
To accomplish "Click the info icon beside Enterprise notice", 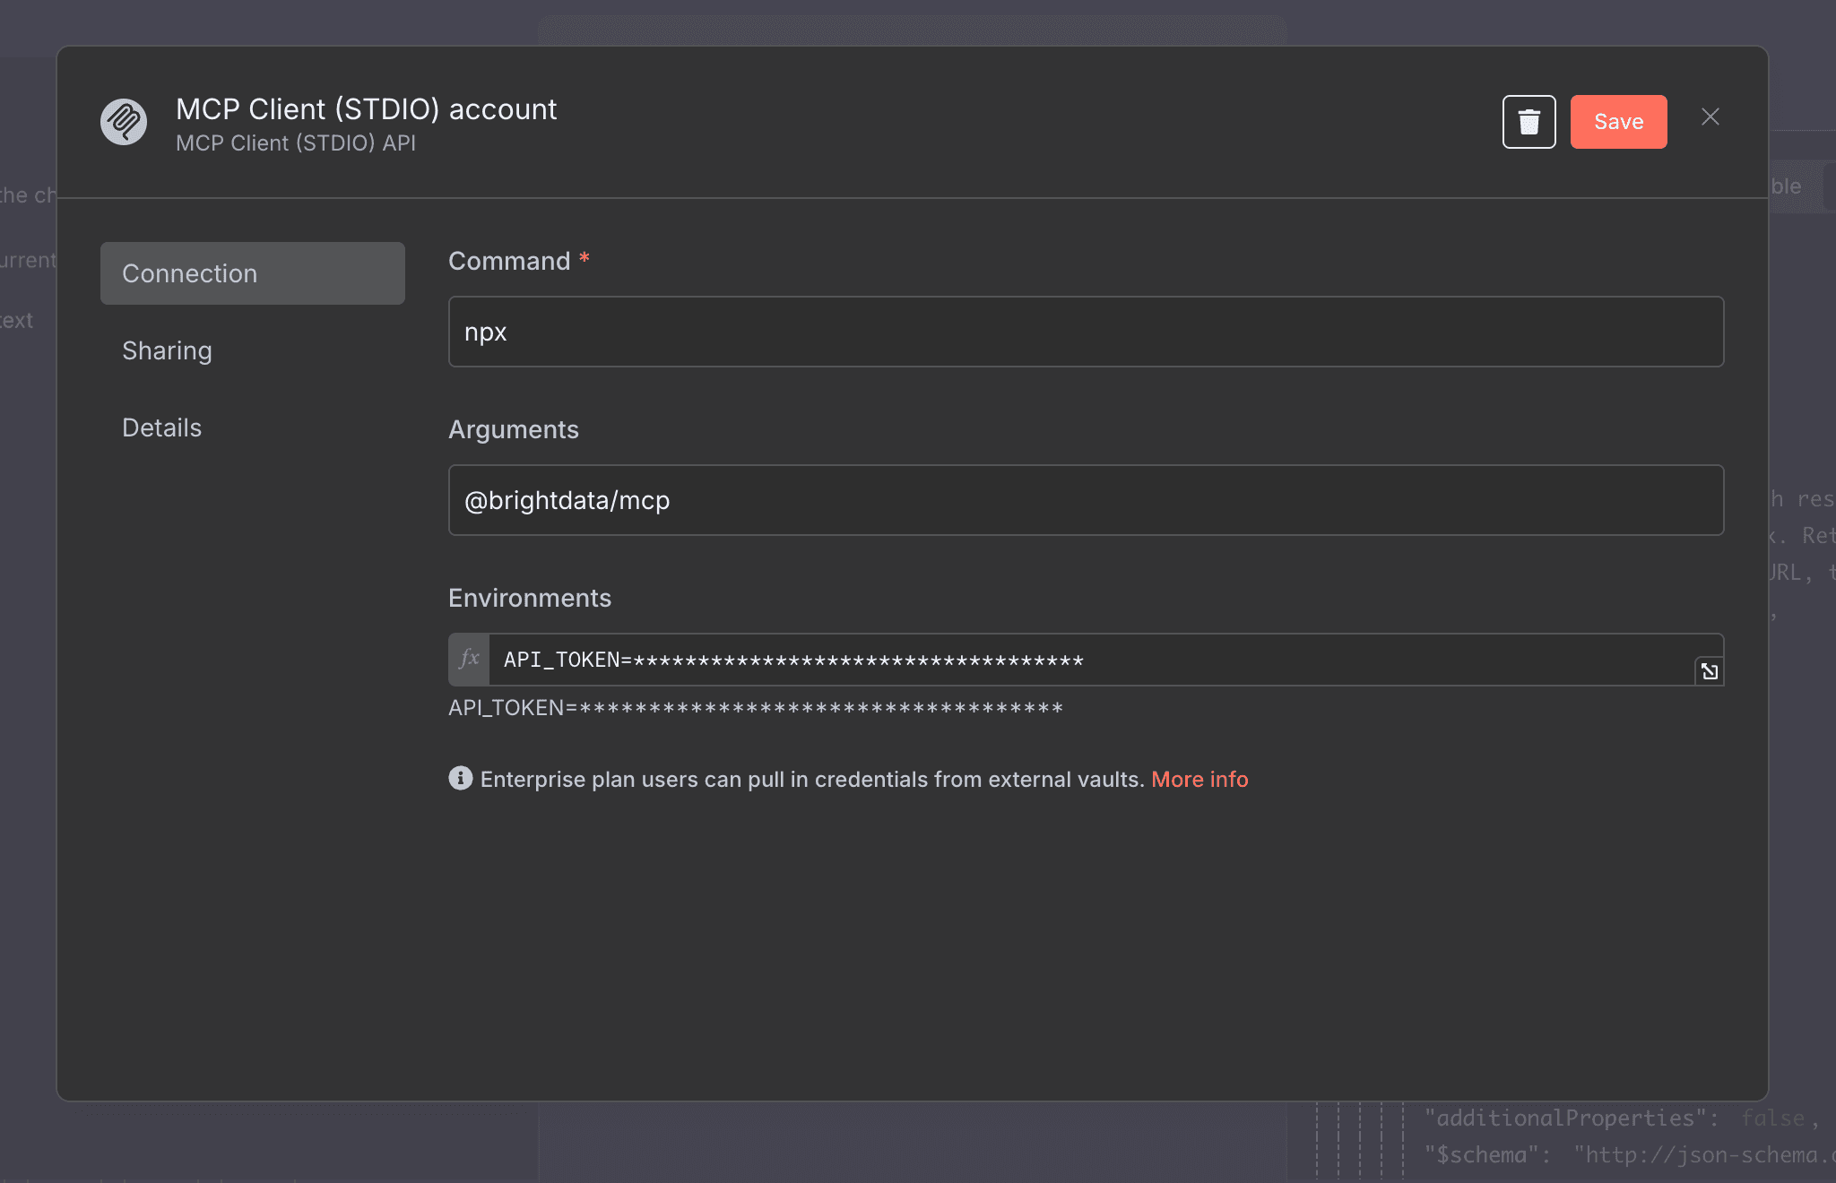I will tap(461, 778).
